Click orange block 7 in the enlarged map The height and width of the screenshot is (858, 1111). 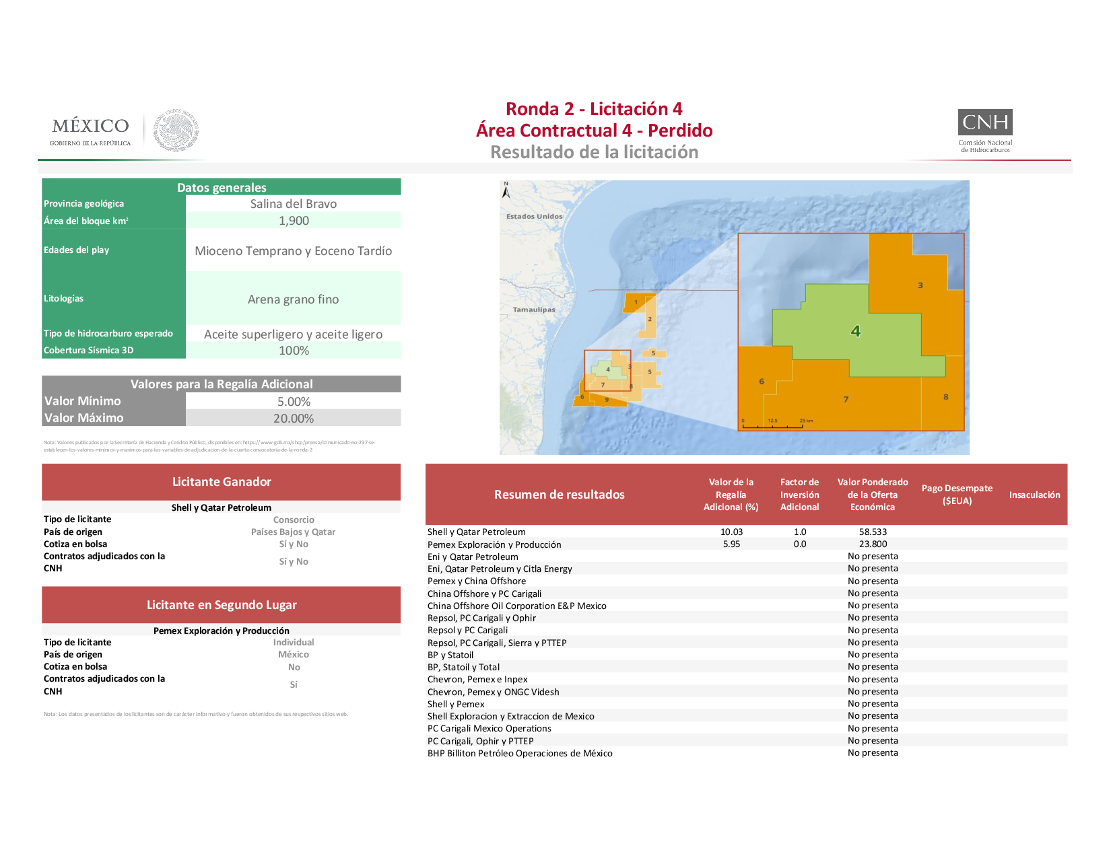point(846,399)
